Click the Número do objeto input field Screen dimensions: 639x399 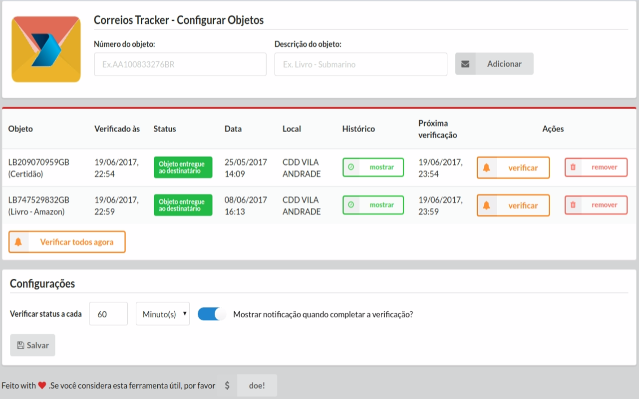coord(180,64)
